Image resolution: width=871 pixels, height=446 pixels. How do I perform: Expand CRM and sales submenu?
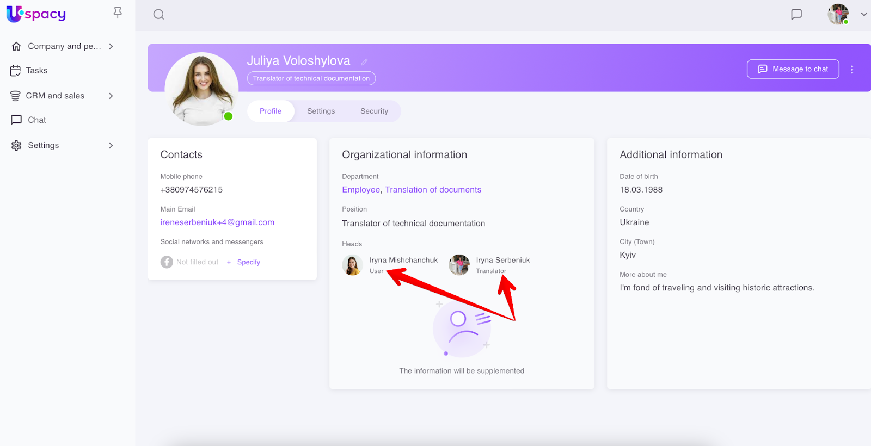(111, 96)
